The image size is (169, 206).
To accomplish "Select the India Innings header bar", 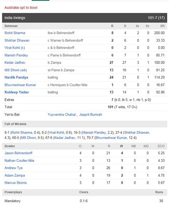I will [84, 18].
